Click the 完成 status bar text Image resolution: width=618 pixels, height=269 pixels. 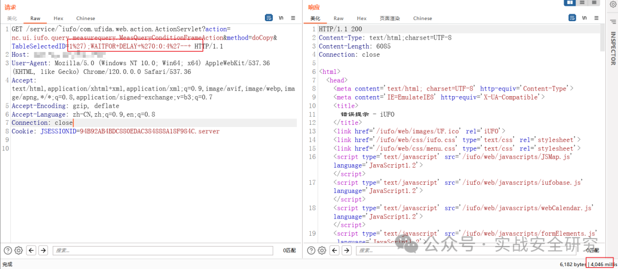(x=8, y=264)
